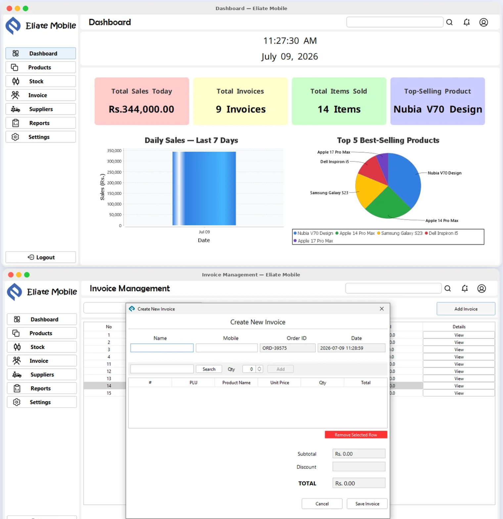Image resolution: width=503 pixels, height=519 pixels.
Task: Click Details column header in invoice table
Action: point(459,327)
